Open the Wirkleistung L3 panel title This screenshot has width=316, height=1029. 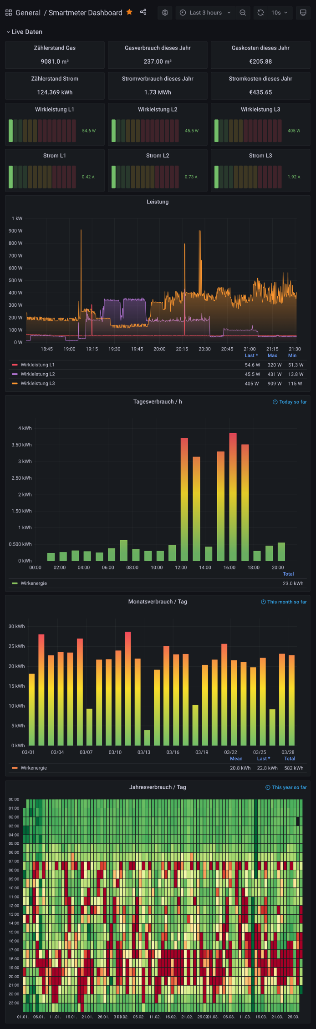point(260,110)
